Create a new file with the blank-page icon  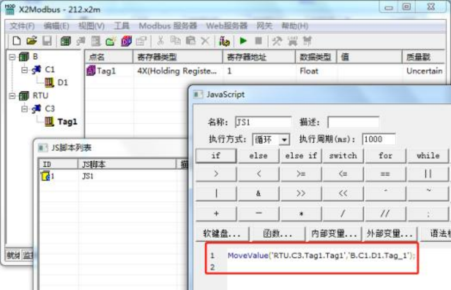pos(17,41)
